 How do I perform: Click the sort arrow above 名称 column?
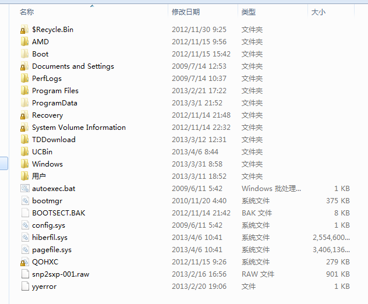92,6
